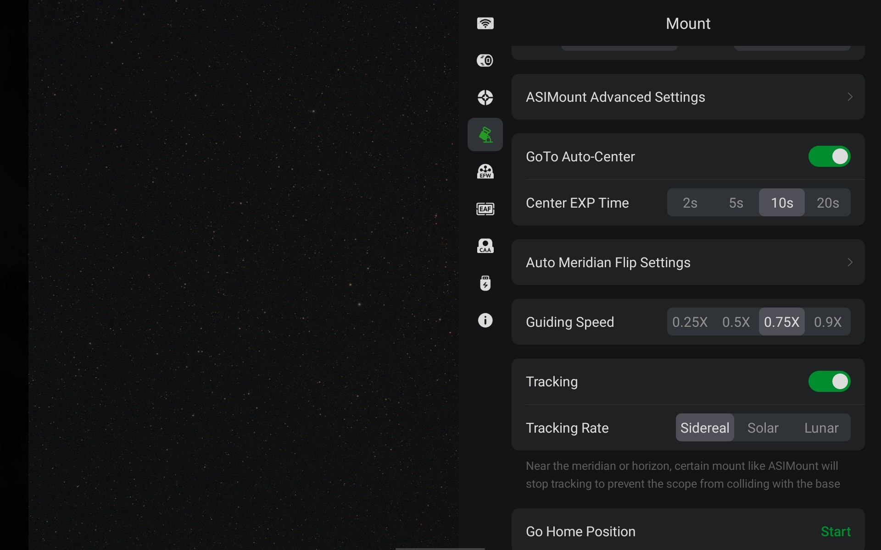This screenshot has height=550, width=881.
Task: Click the Center EXP Time label
Action: pyautogui.click(x=577, y=203)
